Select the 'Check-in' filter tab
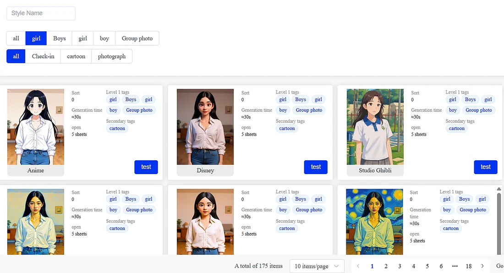This screenshot has height=273, width=504. [x=43, y=56]
